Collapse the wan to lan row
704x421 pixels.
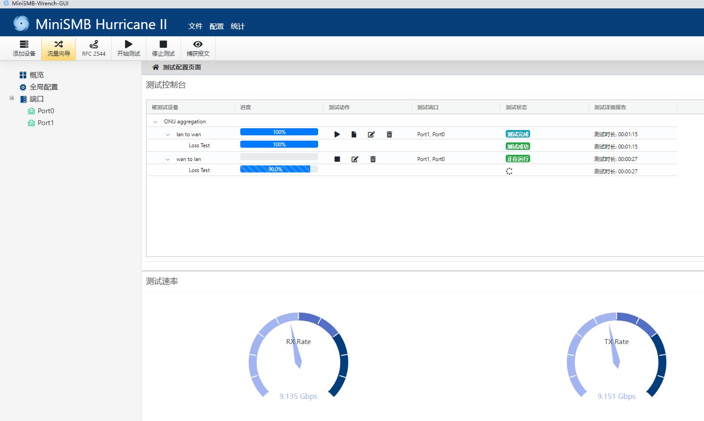tap(168, 159)
